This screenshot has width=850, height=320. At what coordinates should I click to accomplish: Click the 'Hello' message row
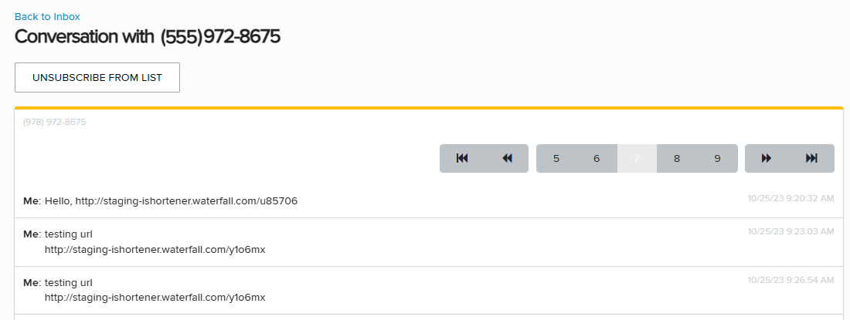(386, 201)
